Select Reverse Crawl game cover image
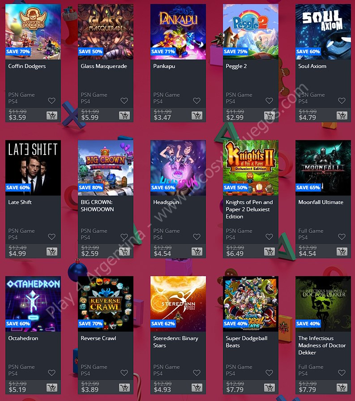Image resolution: width=355 pixels, height=401 pixels. pos(105,304)
